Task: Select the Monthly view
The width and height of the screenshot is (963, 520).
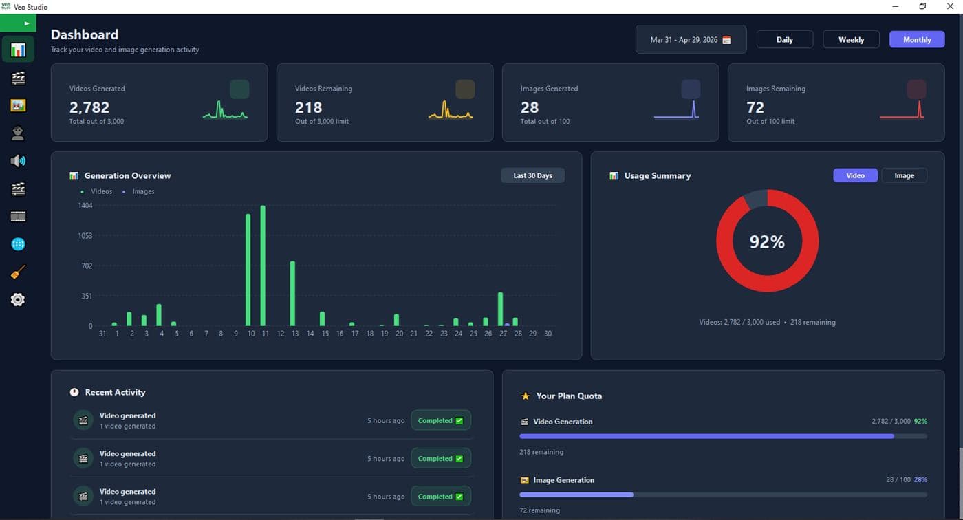Action: (x=917, y=40)
